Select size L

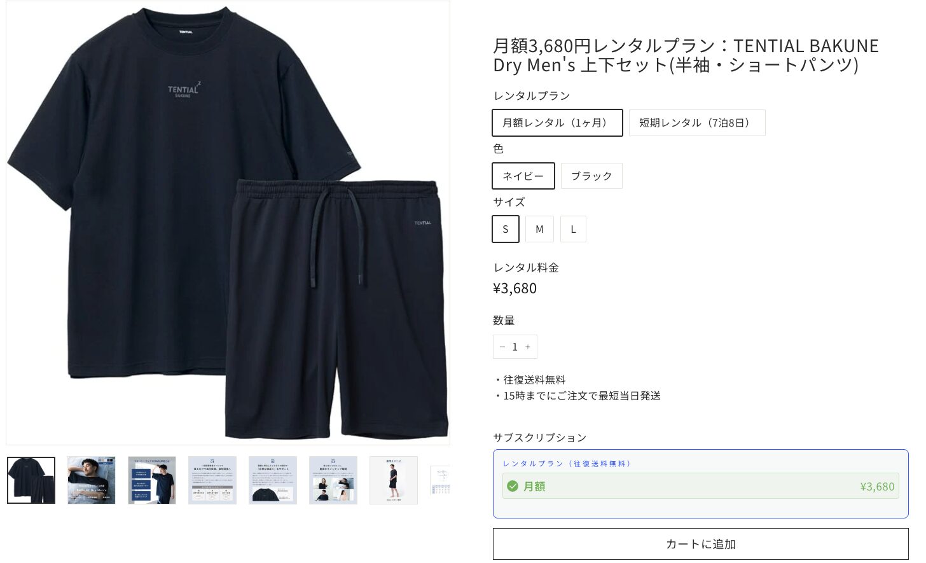pos(573,229)
